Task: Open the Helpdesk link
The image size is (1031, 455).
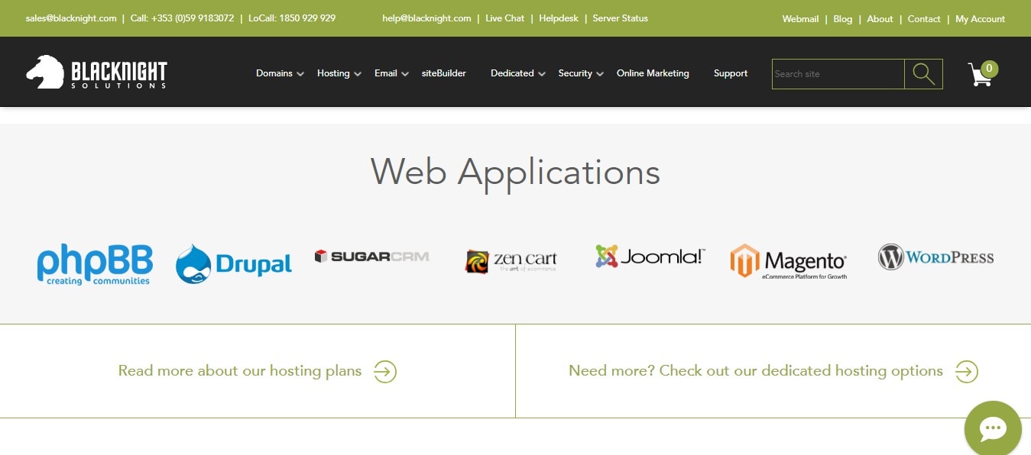Action: click(x=559, y=18)
